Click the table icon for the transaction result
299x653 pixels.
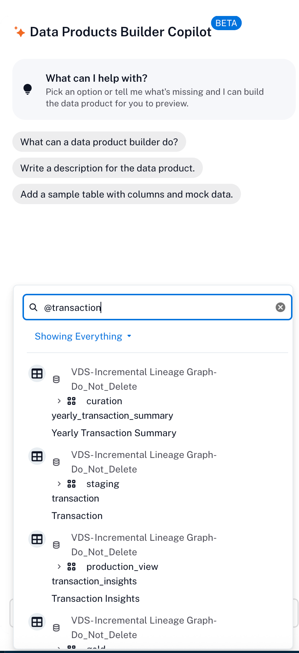[x=37, y=456]
